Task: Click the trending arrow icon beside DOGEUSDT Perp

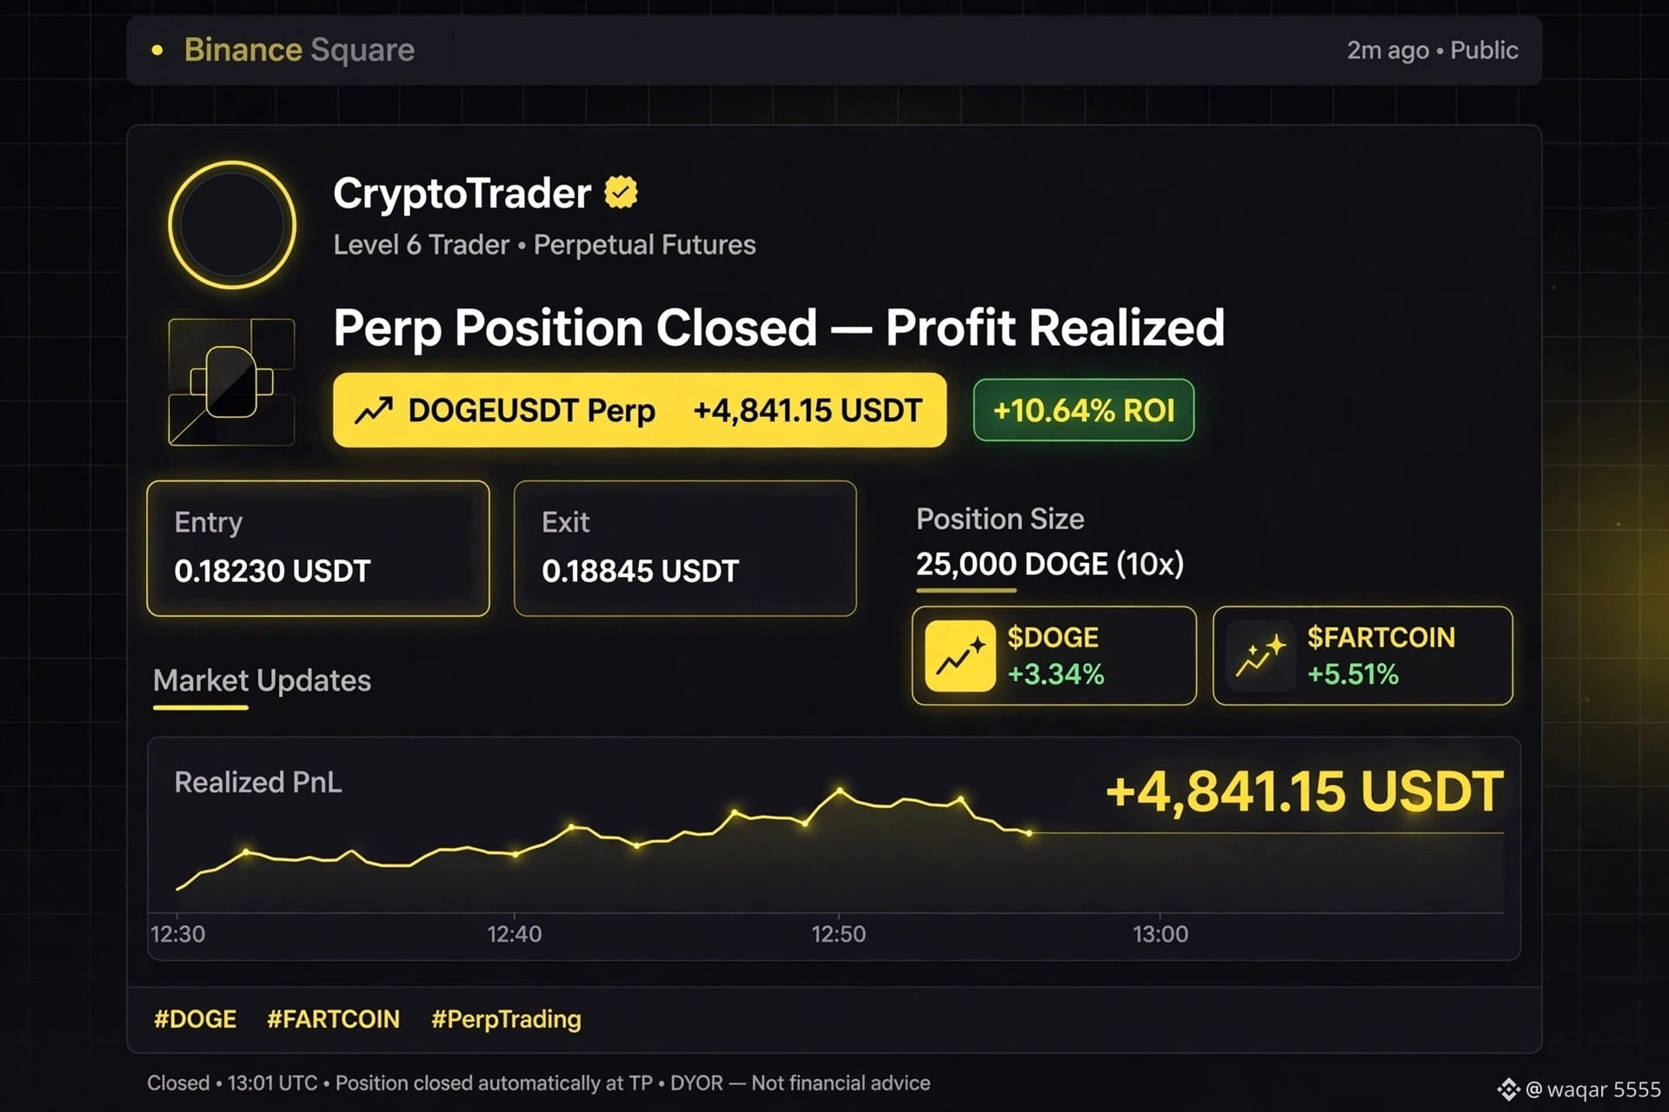Action: click(x=374, y=410)
